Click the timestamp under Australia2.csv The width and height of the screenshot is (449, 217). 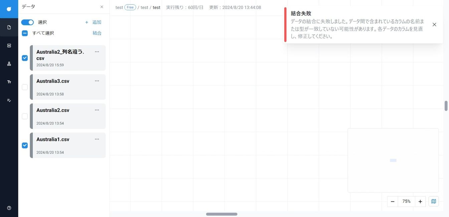(x=50, y=124)
